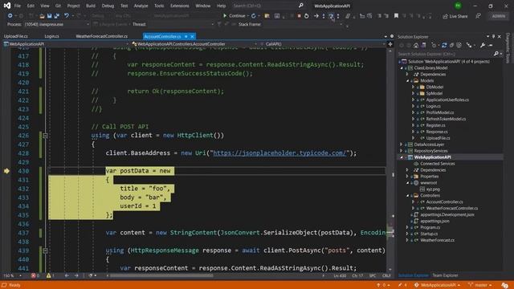Switch to the Login.cs tab
The image size is (514, 289).
(x=51, y=36)
